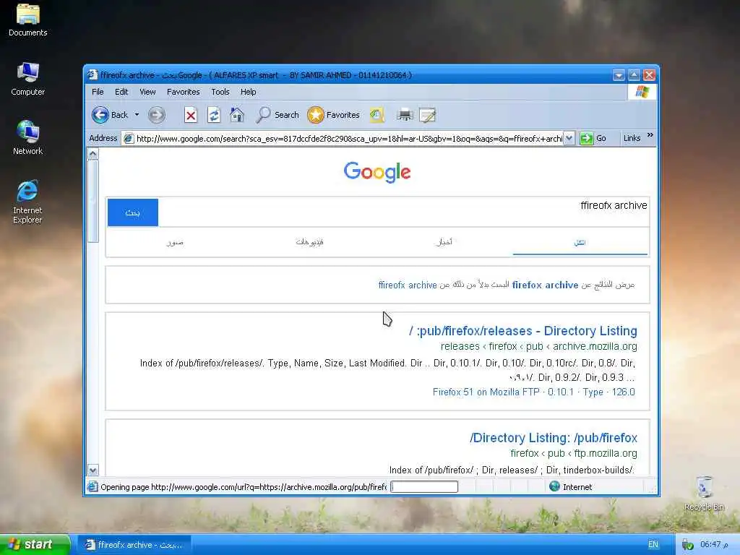Click the scroll down arrow of the page
Image resolution: width=740 pixels, height=555 pixels.
(x=93, y=470)
